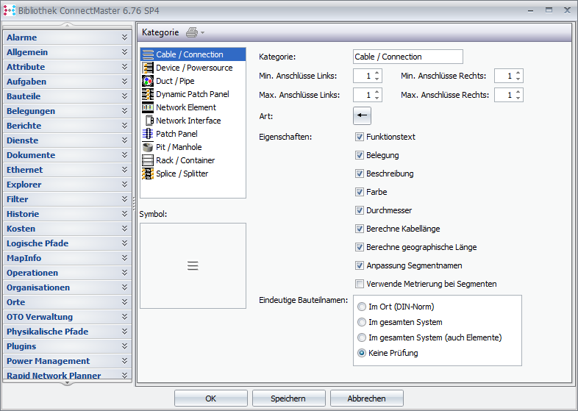Click the OK button
578x411 pixels.
click(211, 399)
